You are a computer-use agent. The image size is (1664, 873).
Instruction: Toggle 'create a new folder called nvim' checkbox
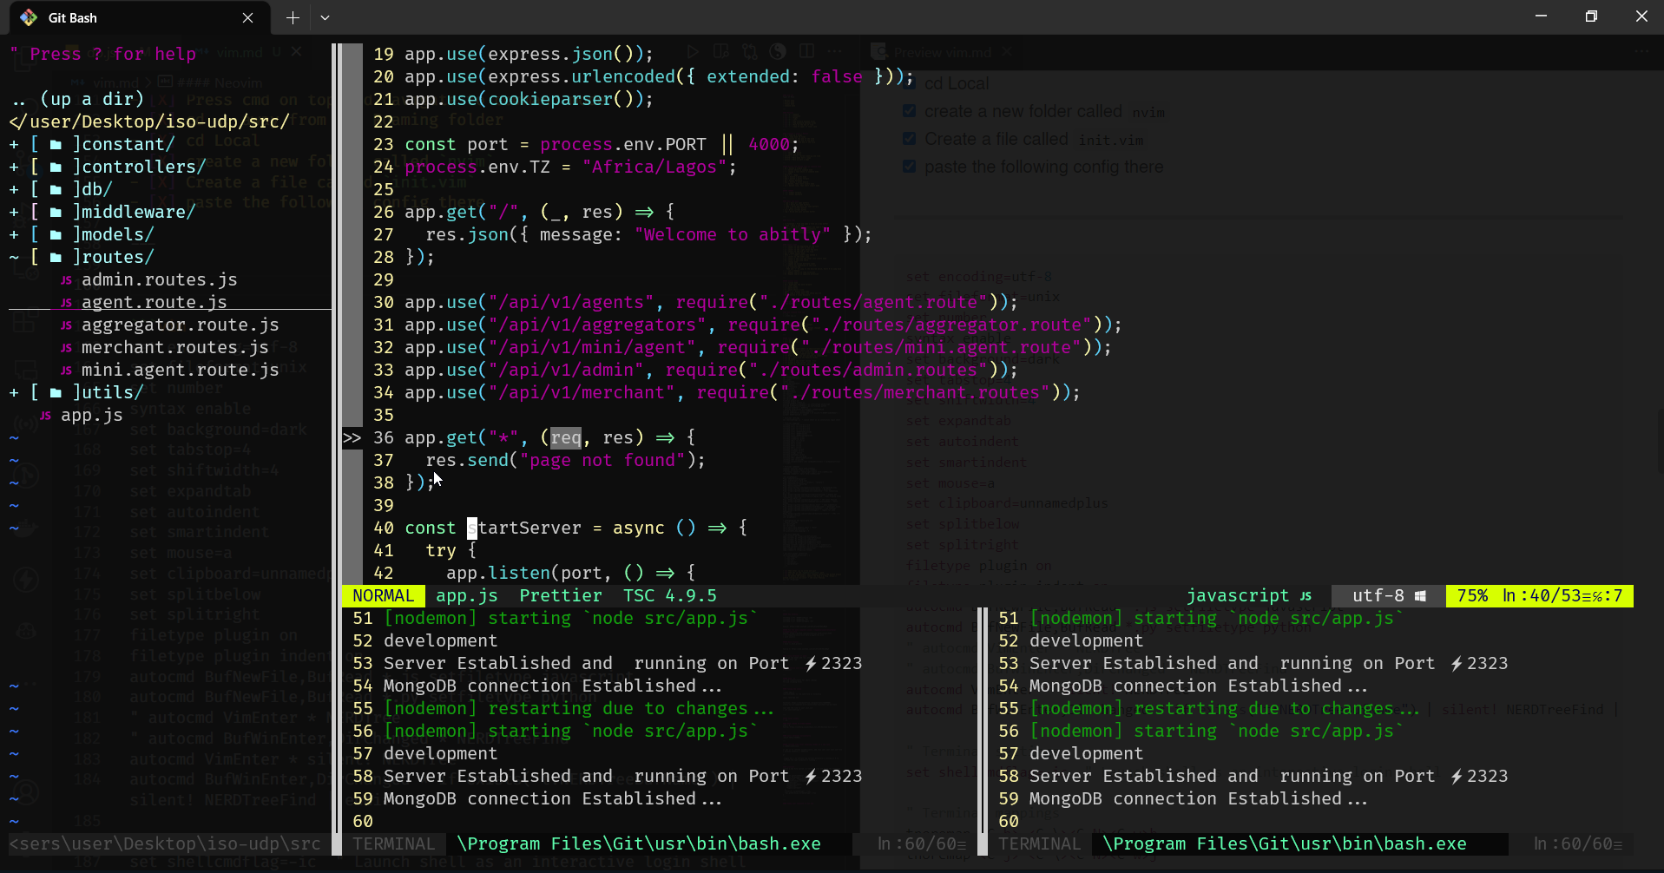pos(909,111)
